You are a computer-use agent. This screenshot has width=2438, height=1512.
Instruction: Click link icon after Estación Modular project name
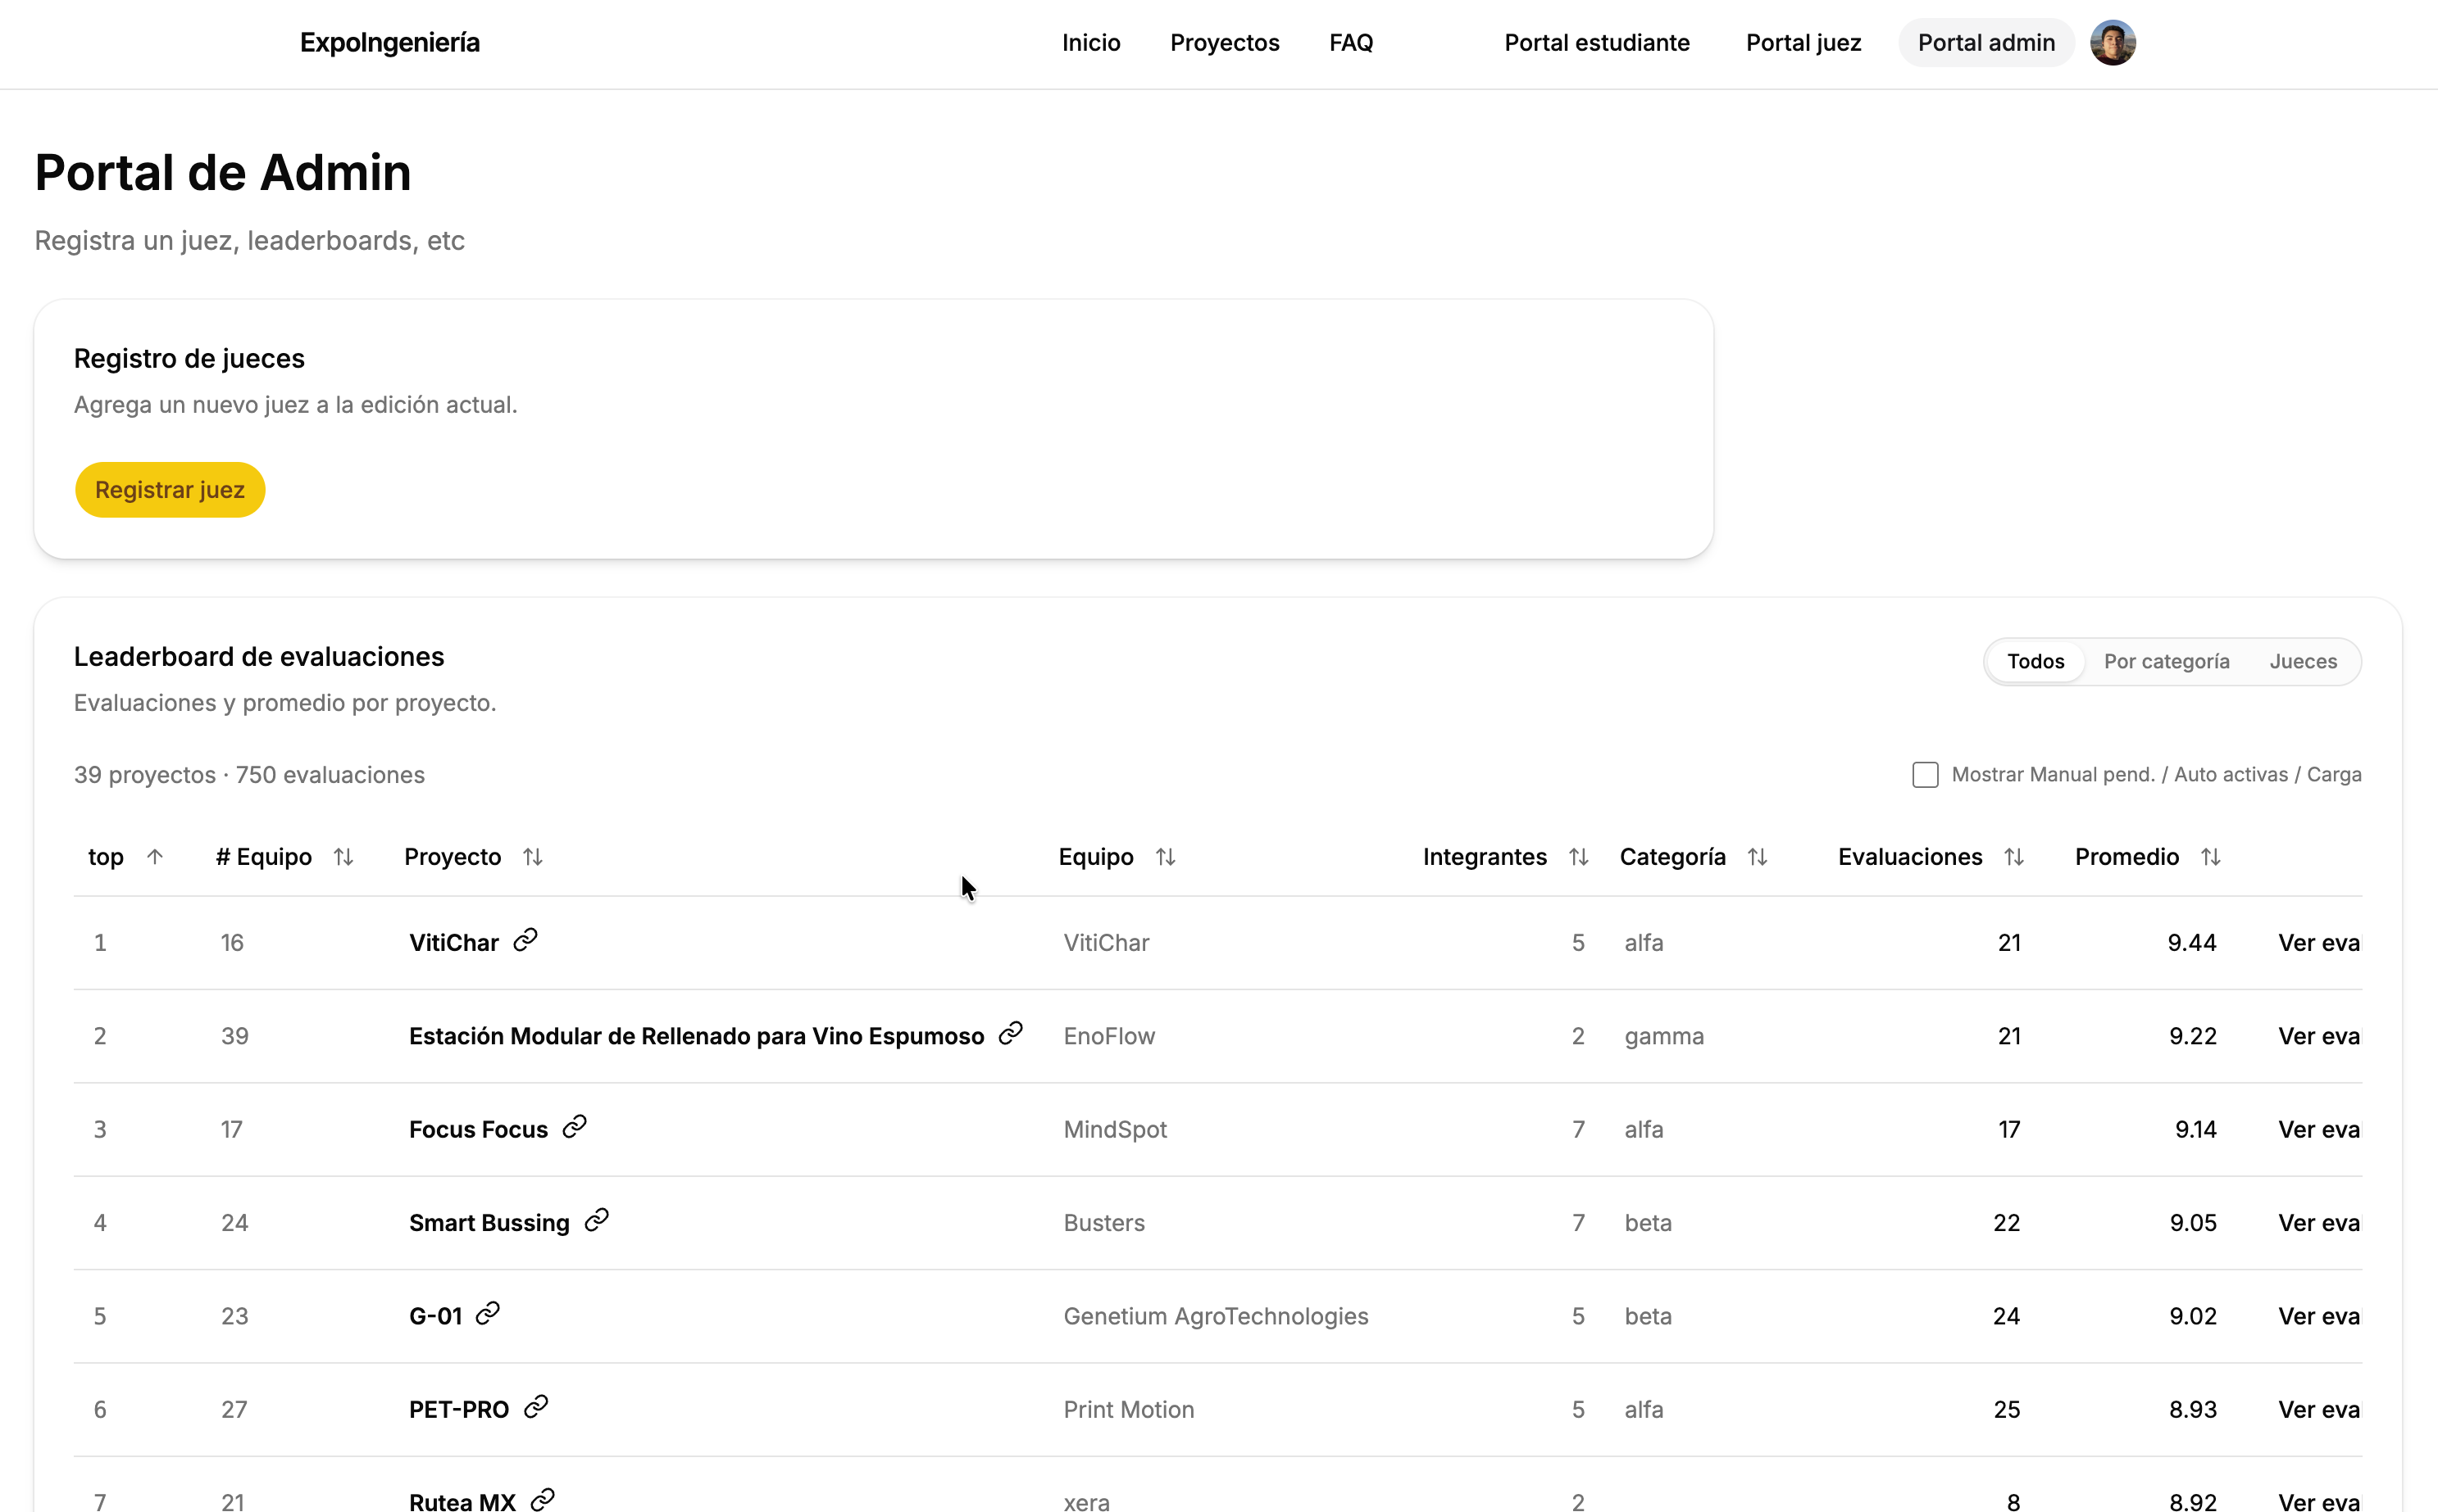[x=1011, y=1033]
